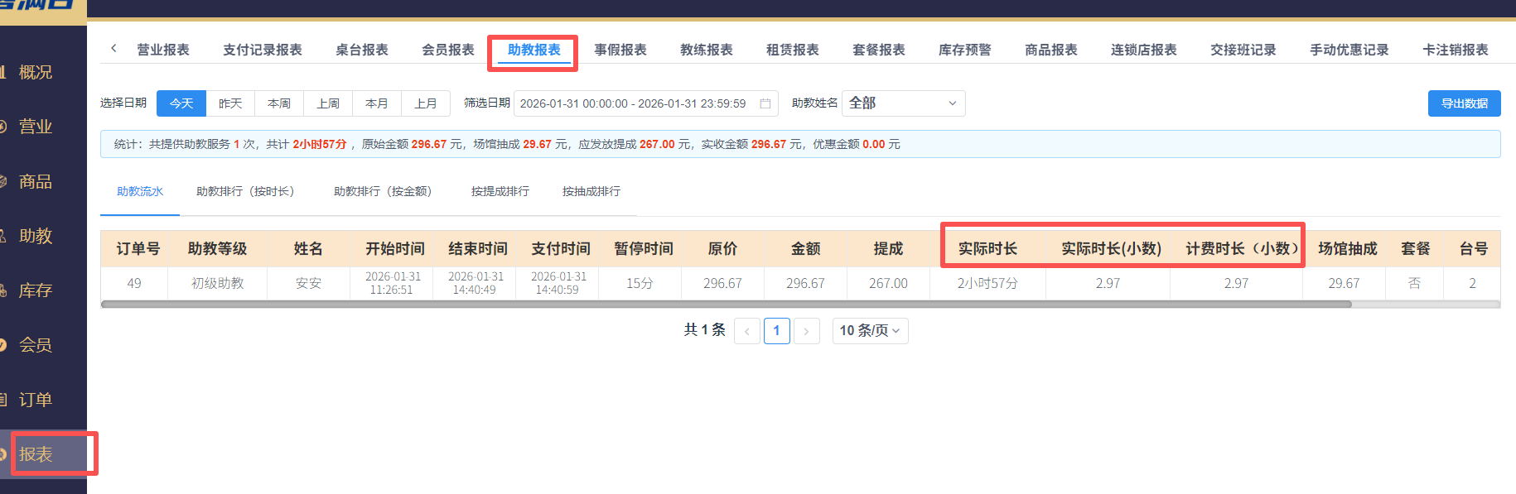Click the table horizontal scrollbar

coord(726,305)
